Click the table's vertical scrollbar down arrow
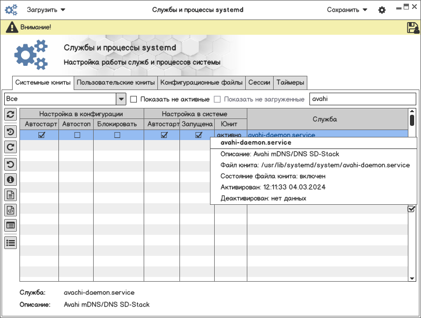 [x=412, y=277]
